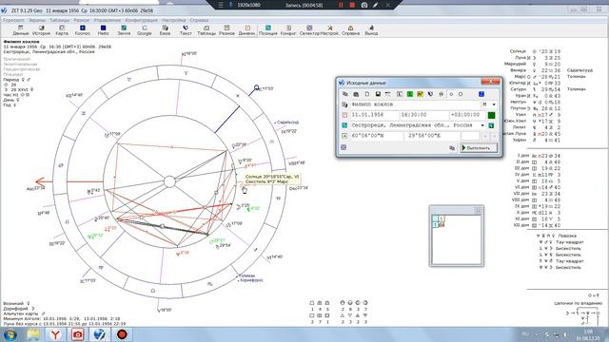Click the save floppy icon in Исходные данные
Viewport: 609px width, 342px height.
pos(378,94)
